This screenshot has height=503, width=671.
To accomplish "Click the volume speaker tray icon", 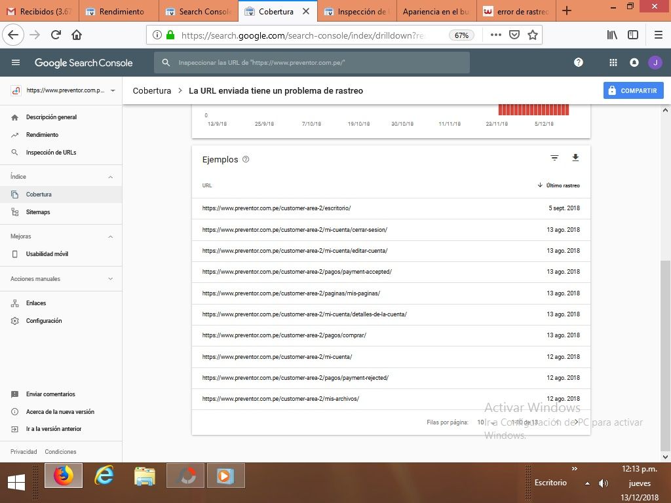I will click(603, 483).
